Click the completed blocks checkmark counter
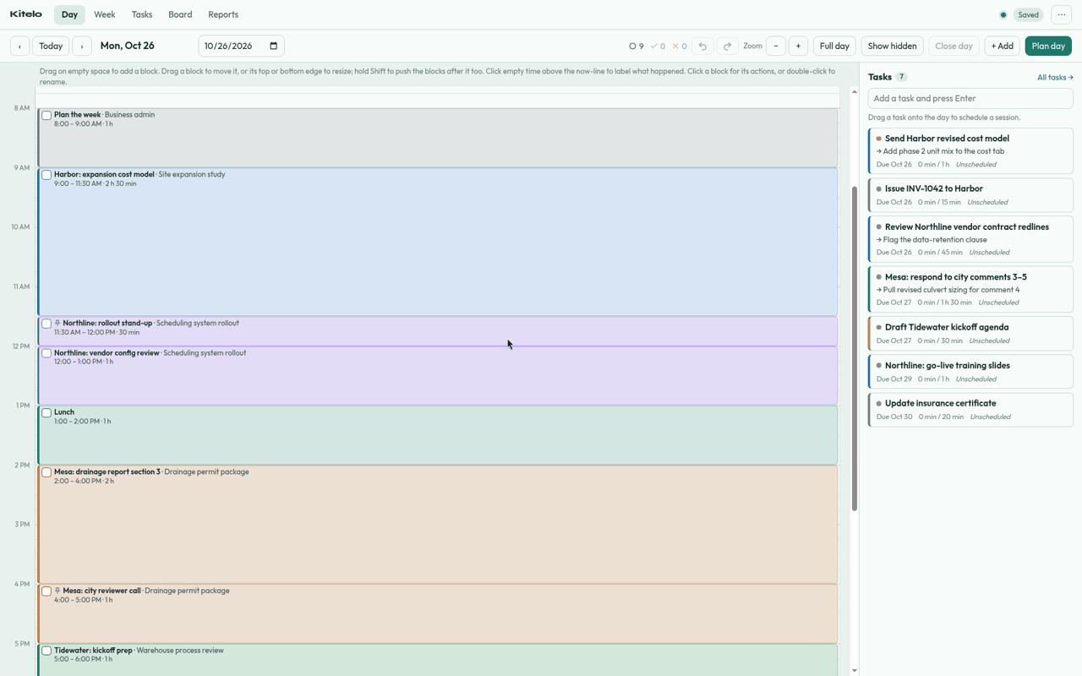 click(658, 46)
